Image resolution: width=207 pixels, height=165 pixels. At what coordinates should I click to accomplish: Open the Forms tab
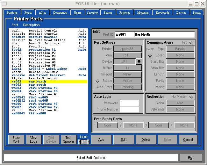pos(108,13)
